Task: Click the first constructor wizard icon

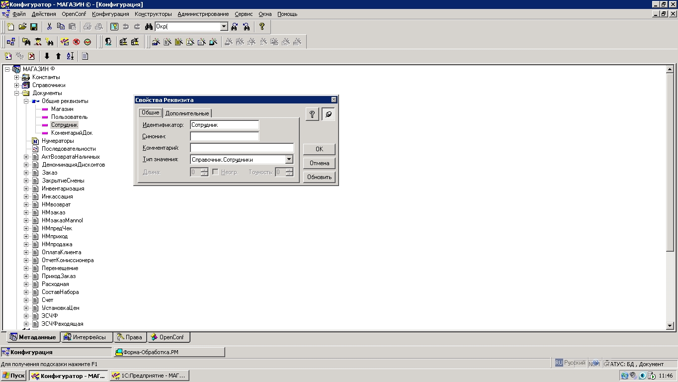Action: click(x=156, y=42)
